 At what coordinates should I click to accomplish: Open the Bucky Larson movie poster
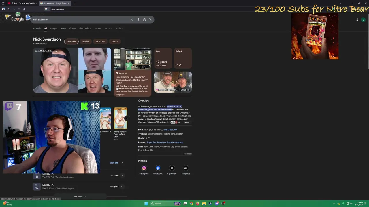[x=120, y=118]
